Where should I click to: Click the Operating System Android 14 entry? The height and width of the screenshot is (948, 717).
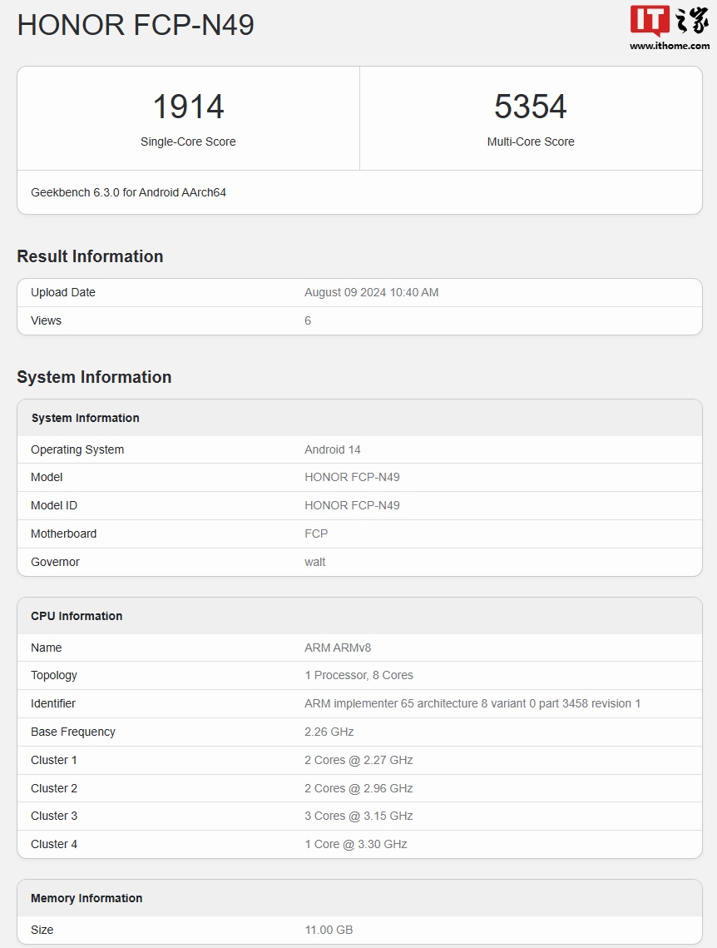332,449
